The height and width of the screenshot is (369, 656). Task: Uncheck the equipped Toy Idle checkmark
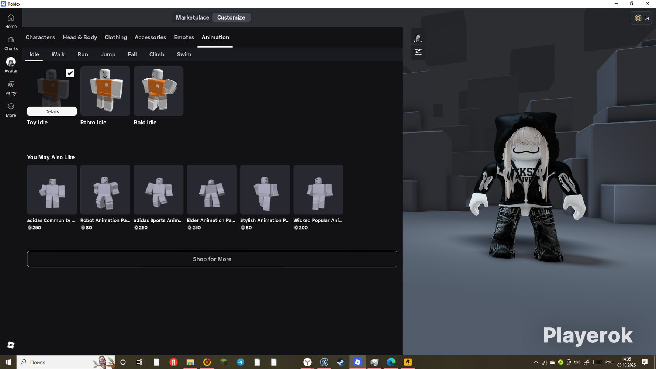point(70,73)
